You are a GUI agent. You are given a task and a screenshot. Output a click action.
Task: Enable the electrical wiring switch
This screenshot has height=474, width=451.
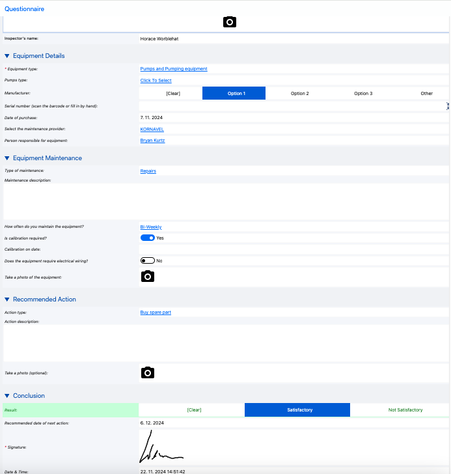point(148,260)
